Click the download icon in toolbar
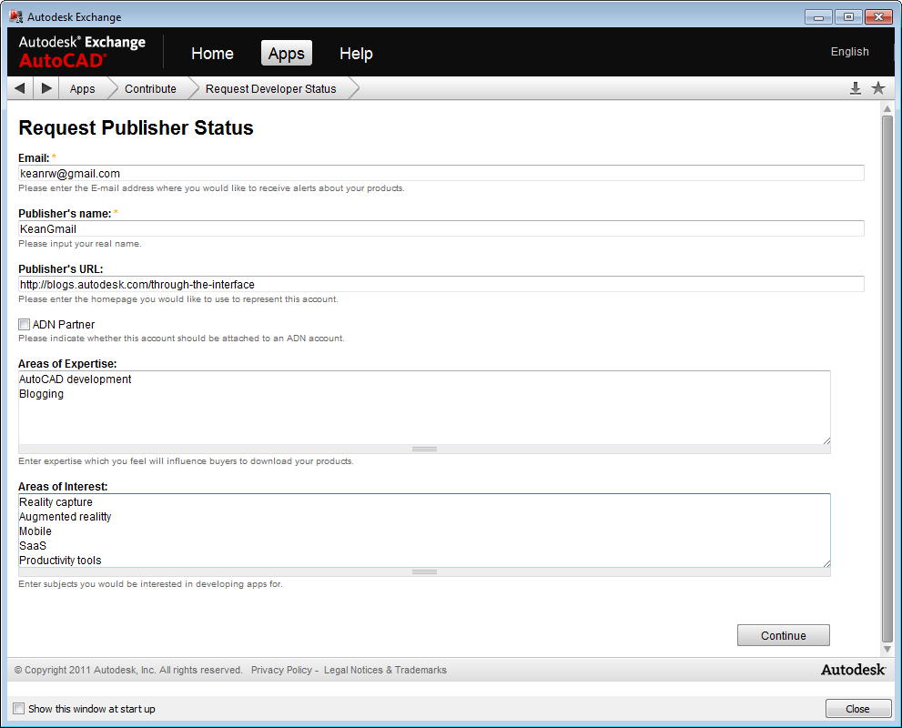Screen dimensions: 902x728 click(x=855, y=88)
